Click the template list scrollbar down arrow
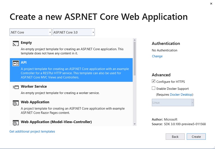The image size is (215, 149). pos(135,124)
